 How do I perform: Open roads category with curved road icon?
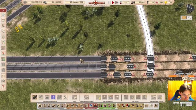[40, 106]
